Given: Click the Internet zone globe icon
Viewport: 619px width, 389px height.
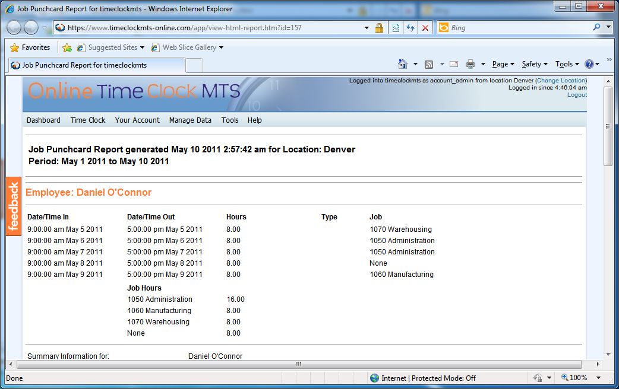Looking at the screenshot, I should pyautogui.click(x=374, y=378).
